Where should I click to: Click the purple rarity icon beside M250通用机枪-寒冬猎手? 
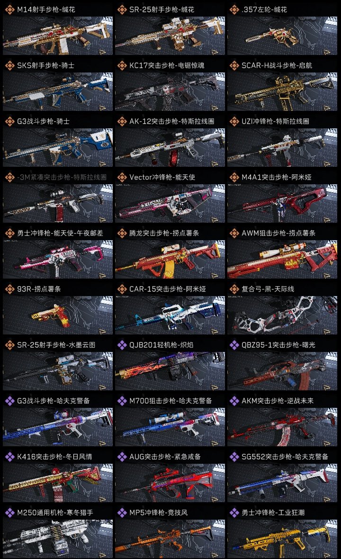[x=9, y=513]
